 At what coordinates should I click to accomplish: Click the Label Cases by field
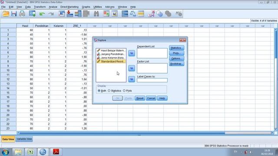152,80
